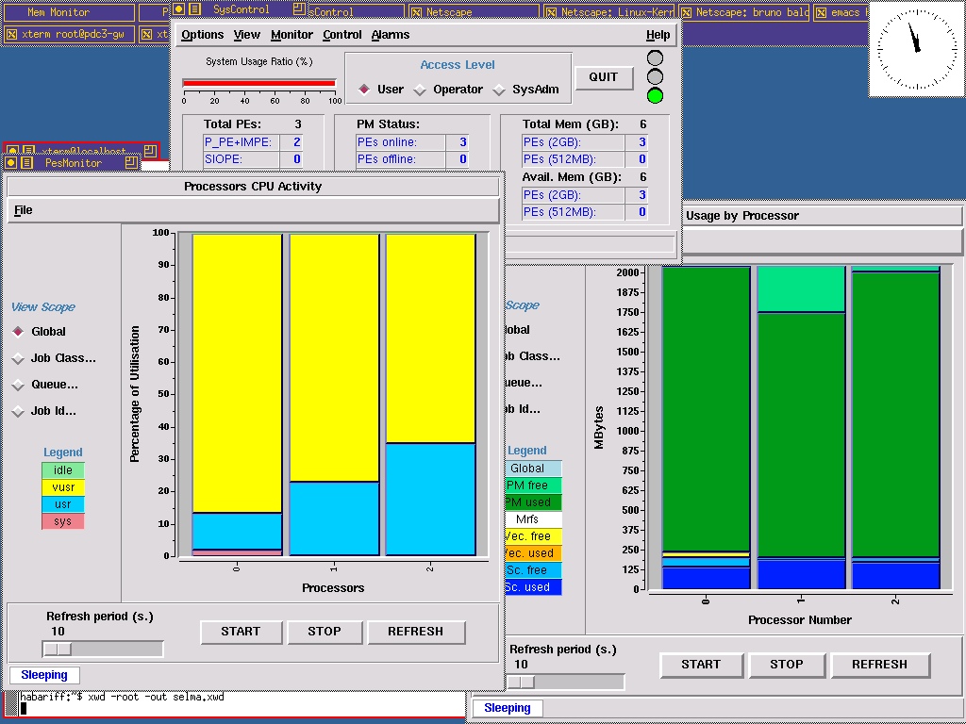Click REFRESH in the CPU Activity window
This screenshot has width=966, height=724.
416,632
